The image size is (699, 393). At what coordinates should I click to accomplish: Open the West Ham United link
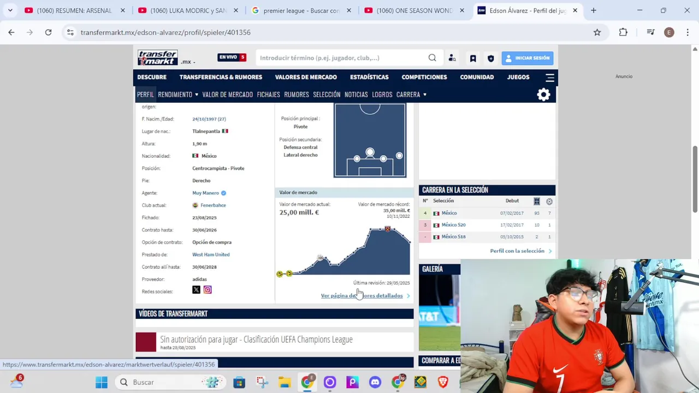(211, 254)
